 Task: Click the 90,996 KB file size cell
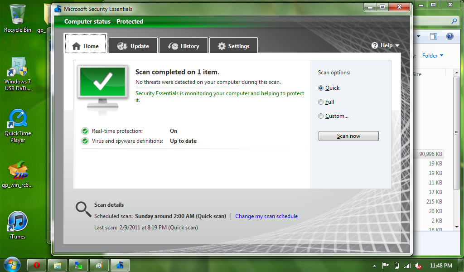[430, 154]
